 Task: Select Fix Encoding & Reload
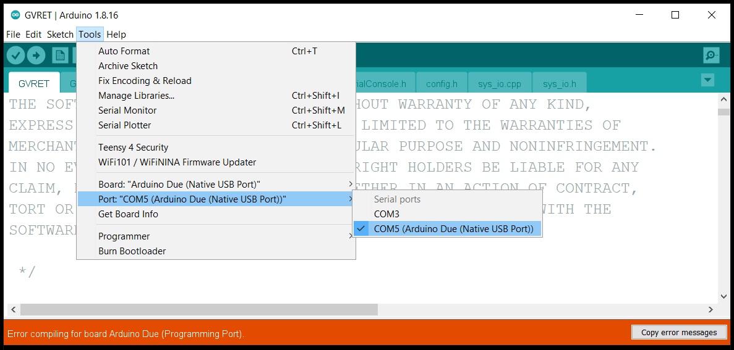coord(216,81)
